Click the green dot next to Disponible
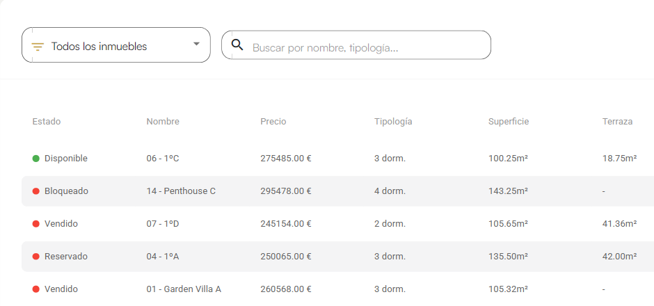Image resolution: width=654 pixels, height=306 pixels. click(x=36, y=159)
